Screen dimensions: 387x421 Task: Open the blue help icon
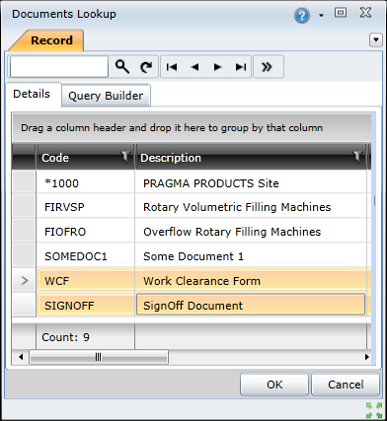tap(302, 16)
